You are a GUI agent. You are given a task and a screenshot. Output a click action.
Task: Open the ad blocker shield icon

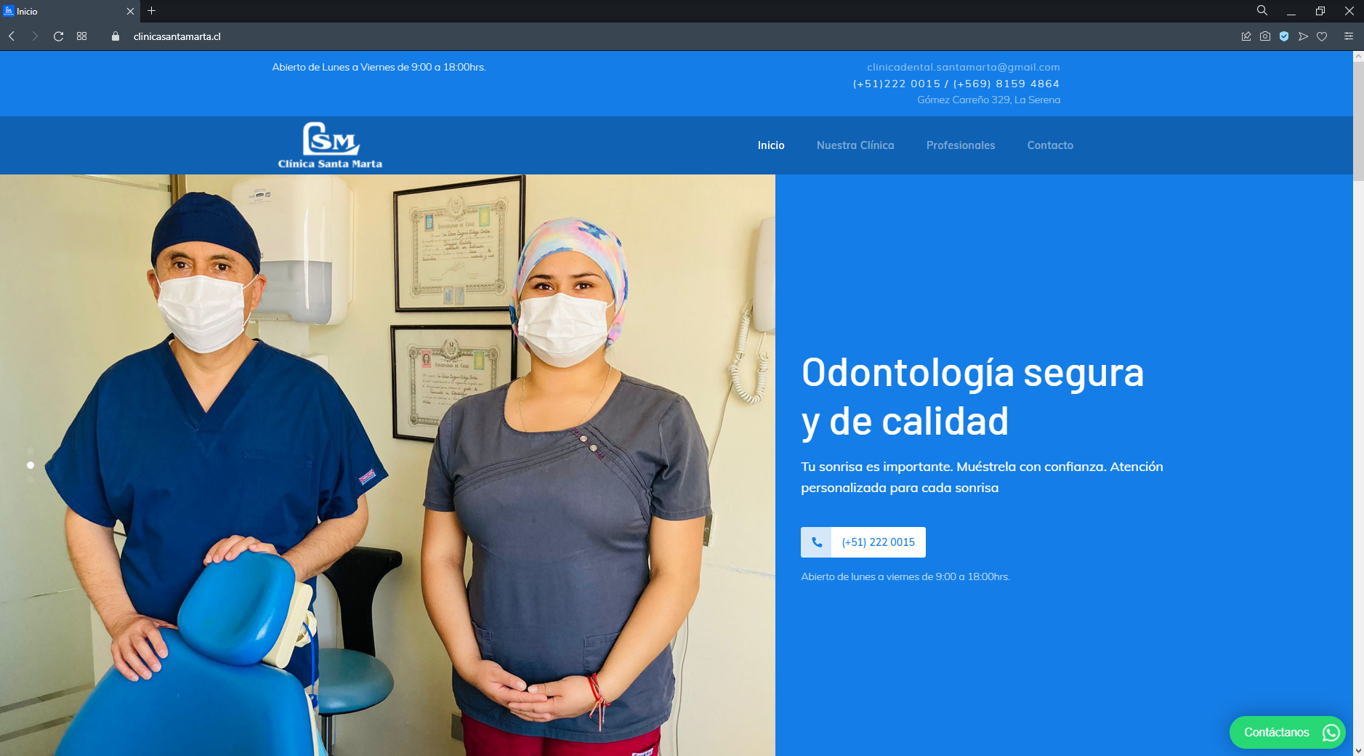pos(1284,36)
